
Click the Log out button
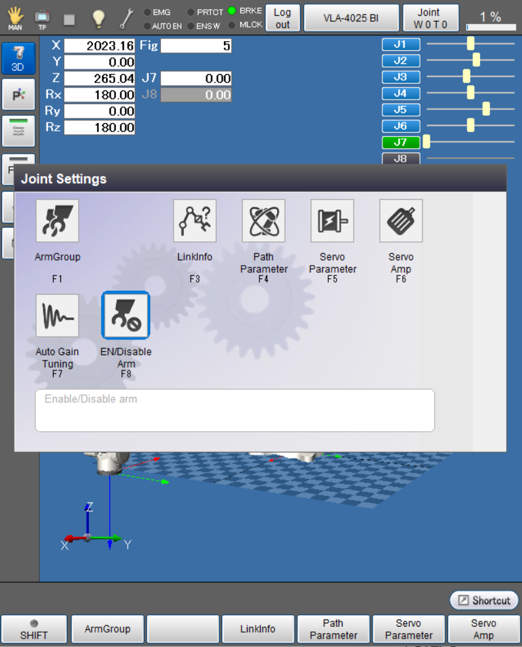[282, 18]
